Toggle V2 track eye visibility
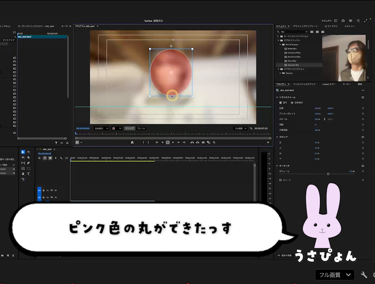The image size is (375, 284). point(55,197)
